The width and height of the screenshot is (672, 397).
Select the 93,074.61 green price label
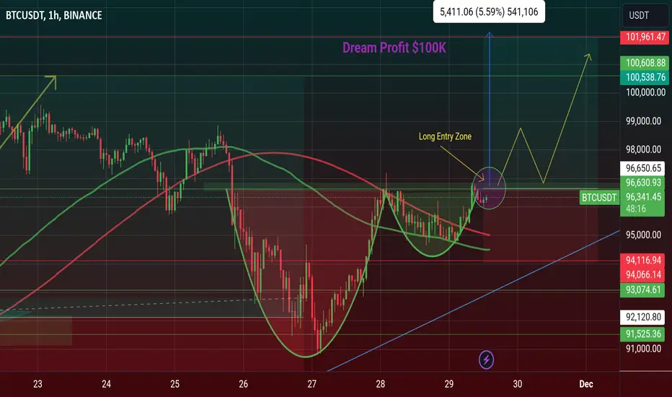coord(642,290)
